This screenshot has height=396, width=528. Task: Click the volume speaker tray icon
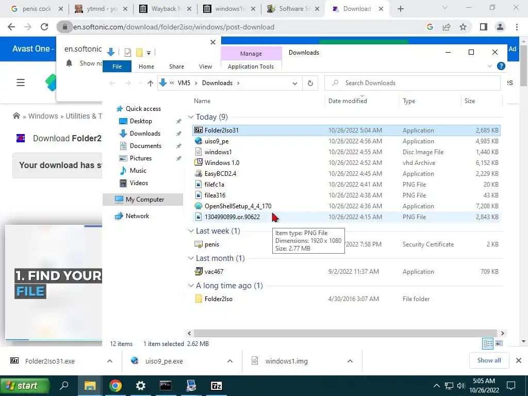pos(461,386)
